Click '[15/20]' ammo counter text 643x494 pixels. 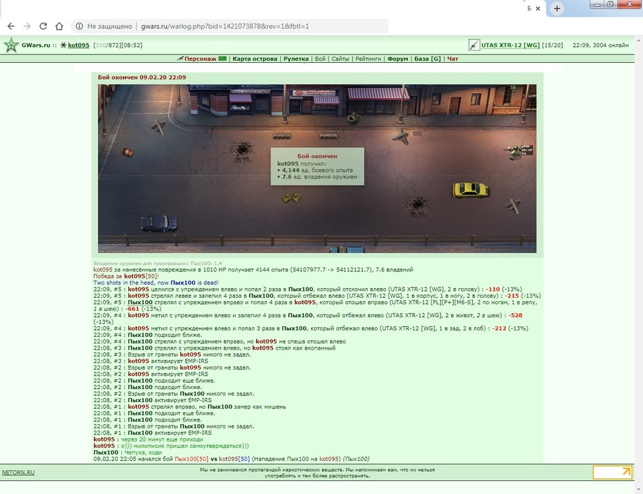point(552,45)
